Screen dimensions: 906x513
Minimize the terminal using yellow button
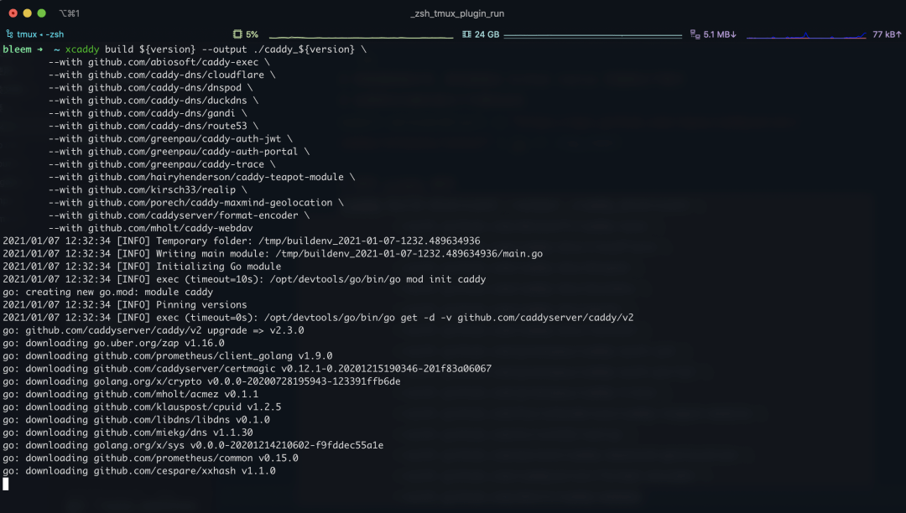pos(27,13)
